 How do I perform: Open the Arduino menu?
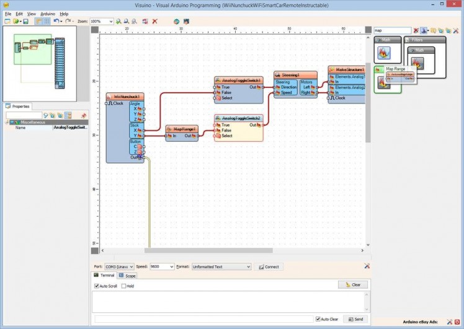(48, 13)
